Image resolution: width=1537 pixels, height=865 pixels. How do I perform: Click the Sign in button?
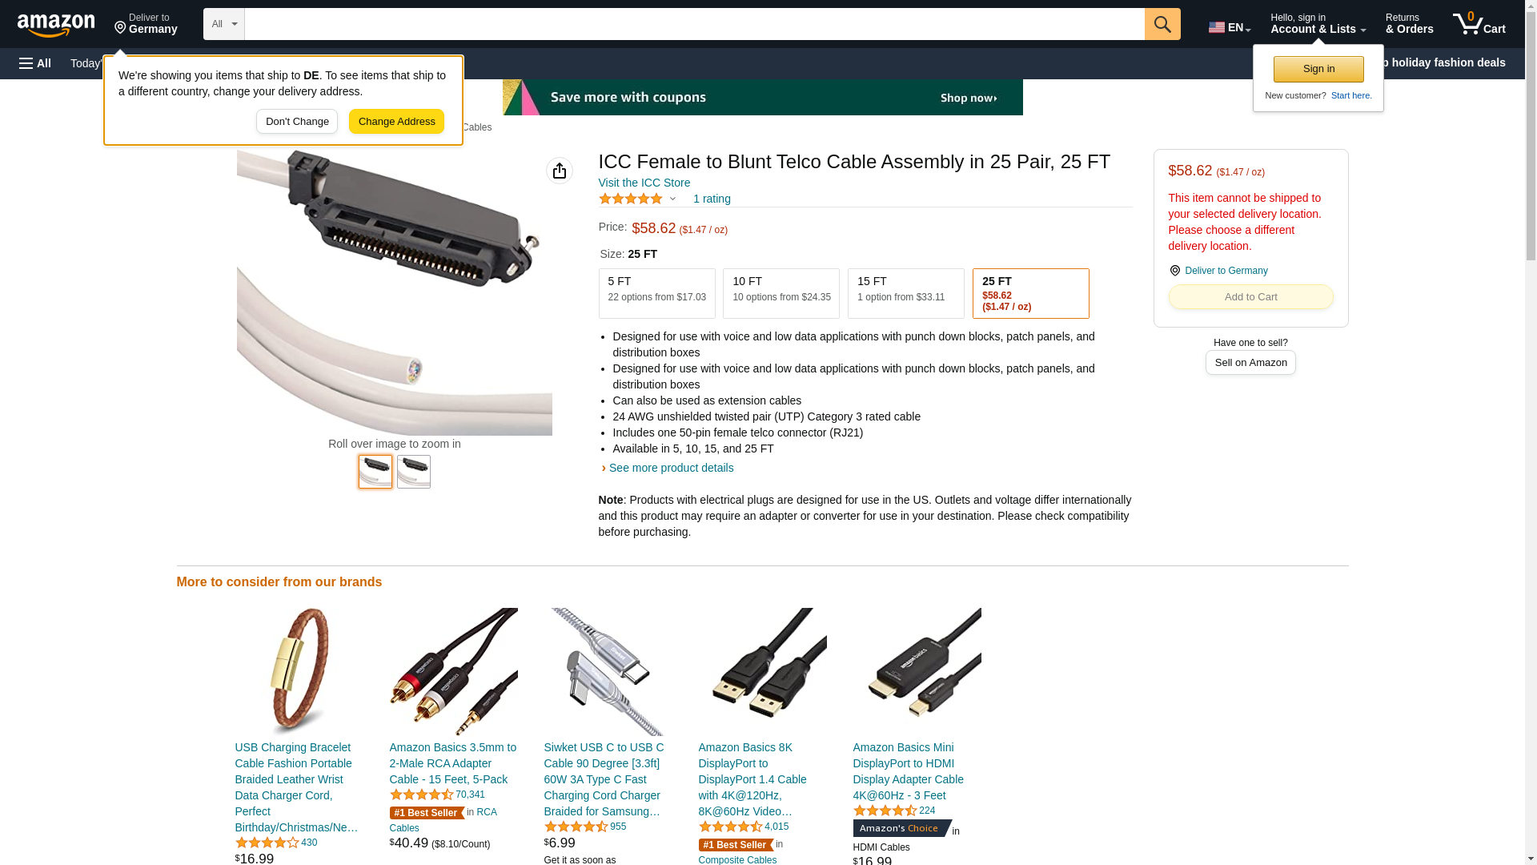pos(1318,69)
